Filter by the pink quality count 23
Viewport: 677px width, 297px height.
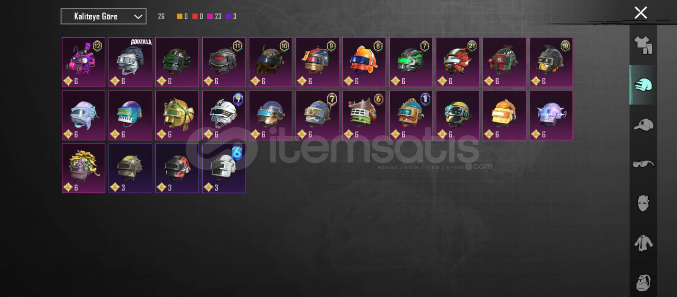214,16
